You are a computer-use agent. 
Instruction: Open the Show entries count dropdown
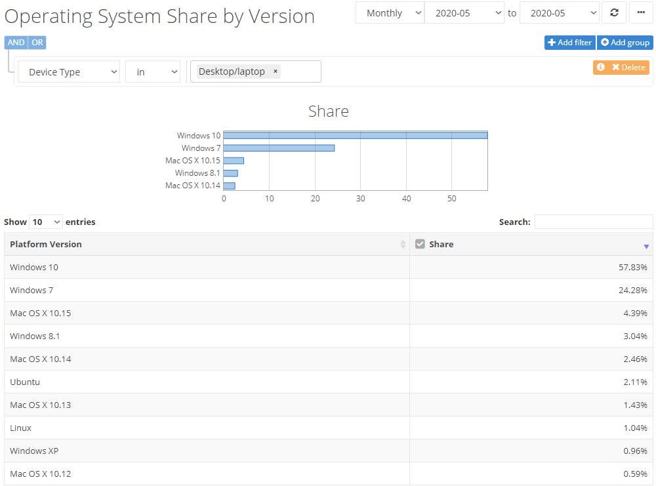(x=46, y=222)
